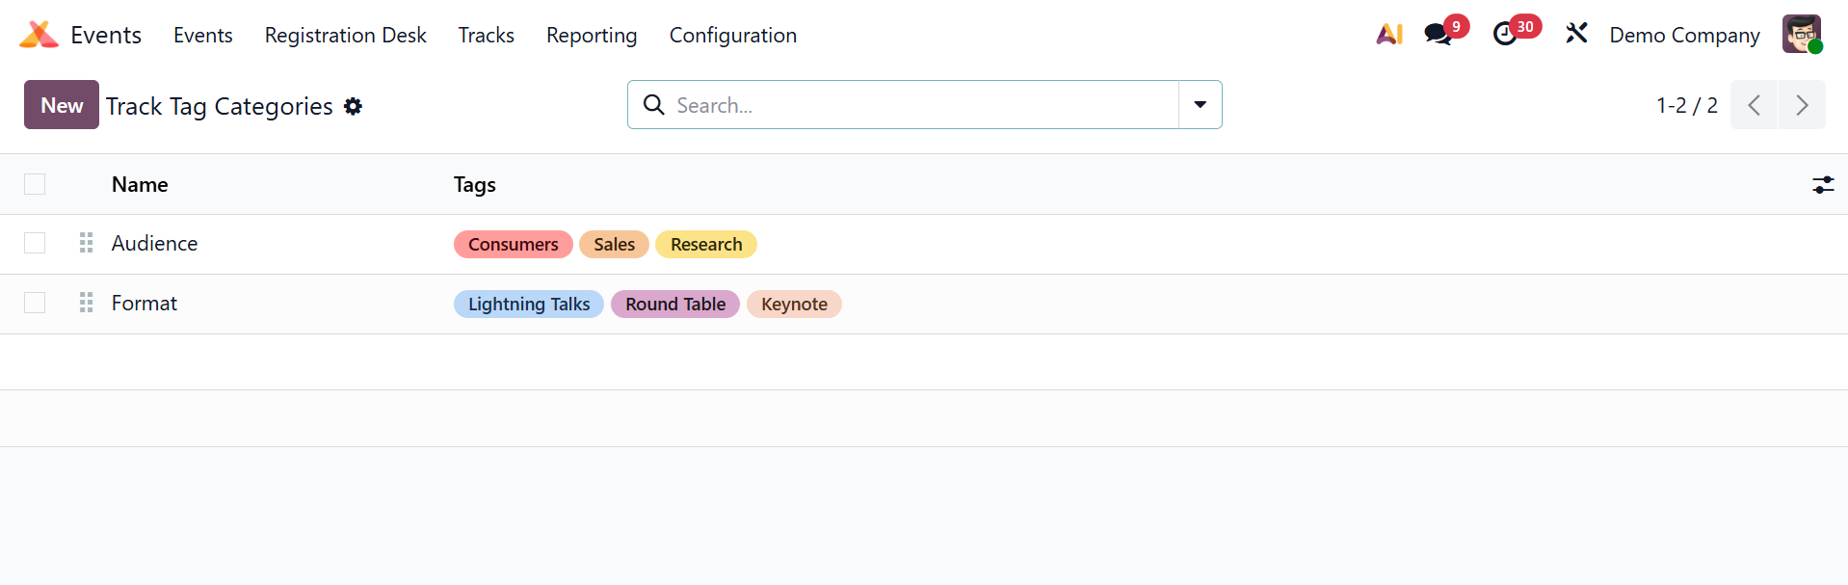This screenshot has width=1848, height=585.
Task: Click the drag handle for Format row
Action: pos(86,303)
